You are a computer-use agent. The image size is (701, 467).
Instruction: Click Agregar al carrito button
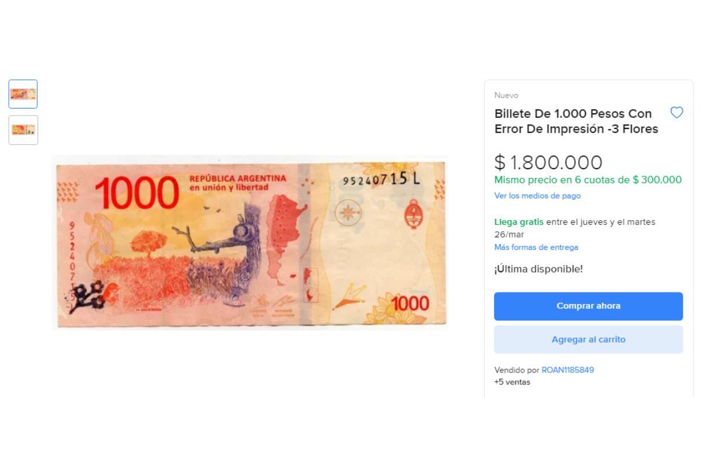pos(588,339)
